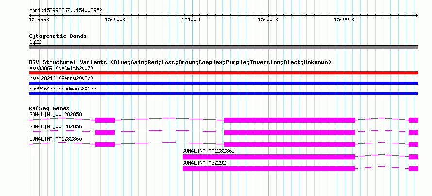Click the rightmost exon of NM_001282860
Image resolution: width=432 pixels, height=196 pixels.
414,144
